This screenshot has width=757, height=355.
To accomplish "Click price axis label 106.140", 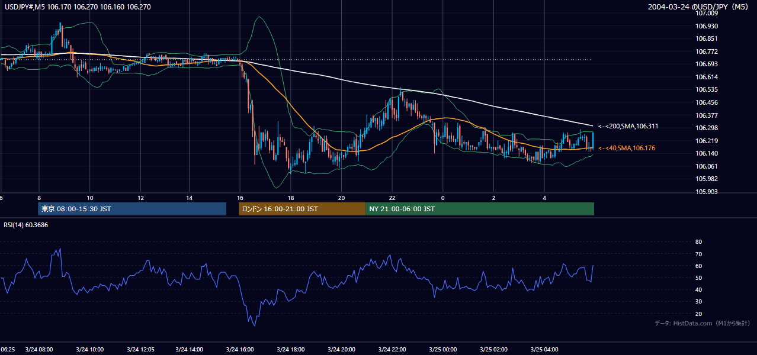I will coord(707,153).
